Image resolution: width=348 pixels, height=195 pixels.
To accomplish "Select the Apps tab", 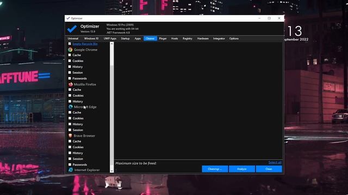I will pyautogui.click(x=138, y=38).
